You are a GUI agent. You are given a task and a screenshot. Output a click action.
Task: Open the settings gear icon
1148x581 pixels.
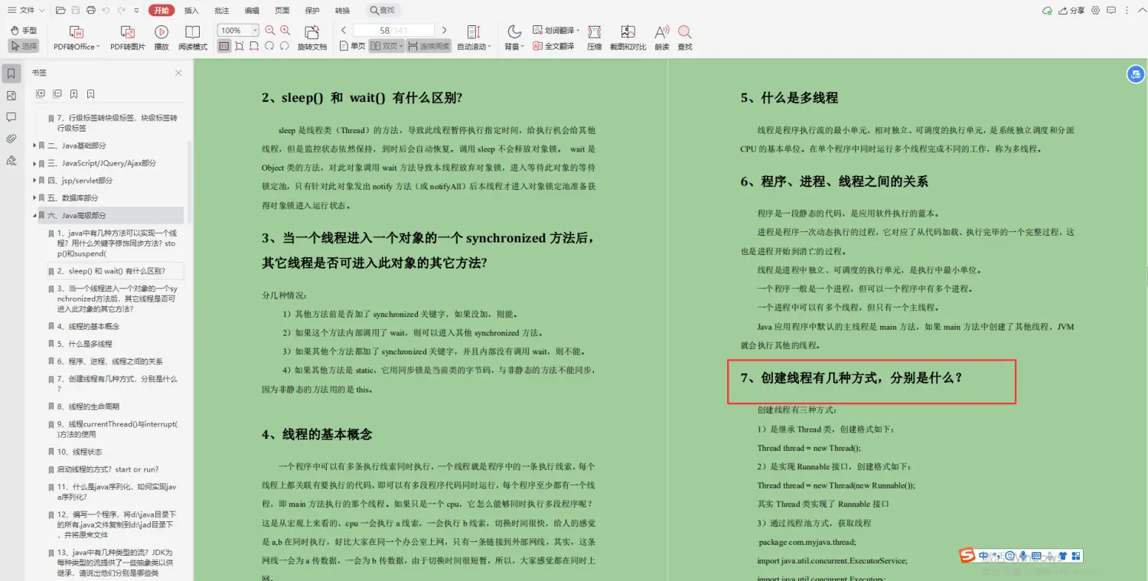coord(1095,11)
